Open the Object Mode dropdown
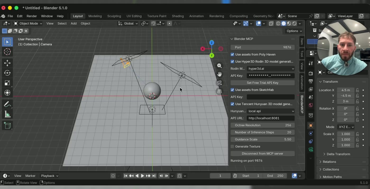The image size is (370, 189). [28, 24]
